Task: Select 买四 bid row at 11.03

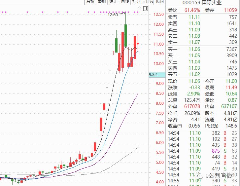Action: pyautogui.click(x=202, y=68)
